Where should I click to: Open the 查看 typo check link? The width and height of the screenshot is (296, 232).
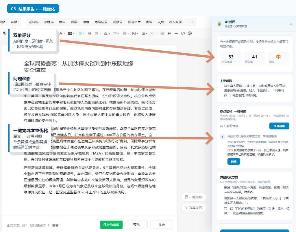(x=55, y=225)
